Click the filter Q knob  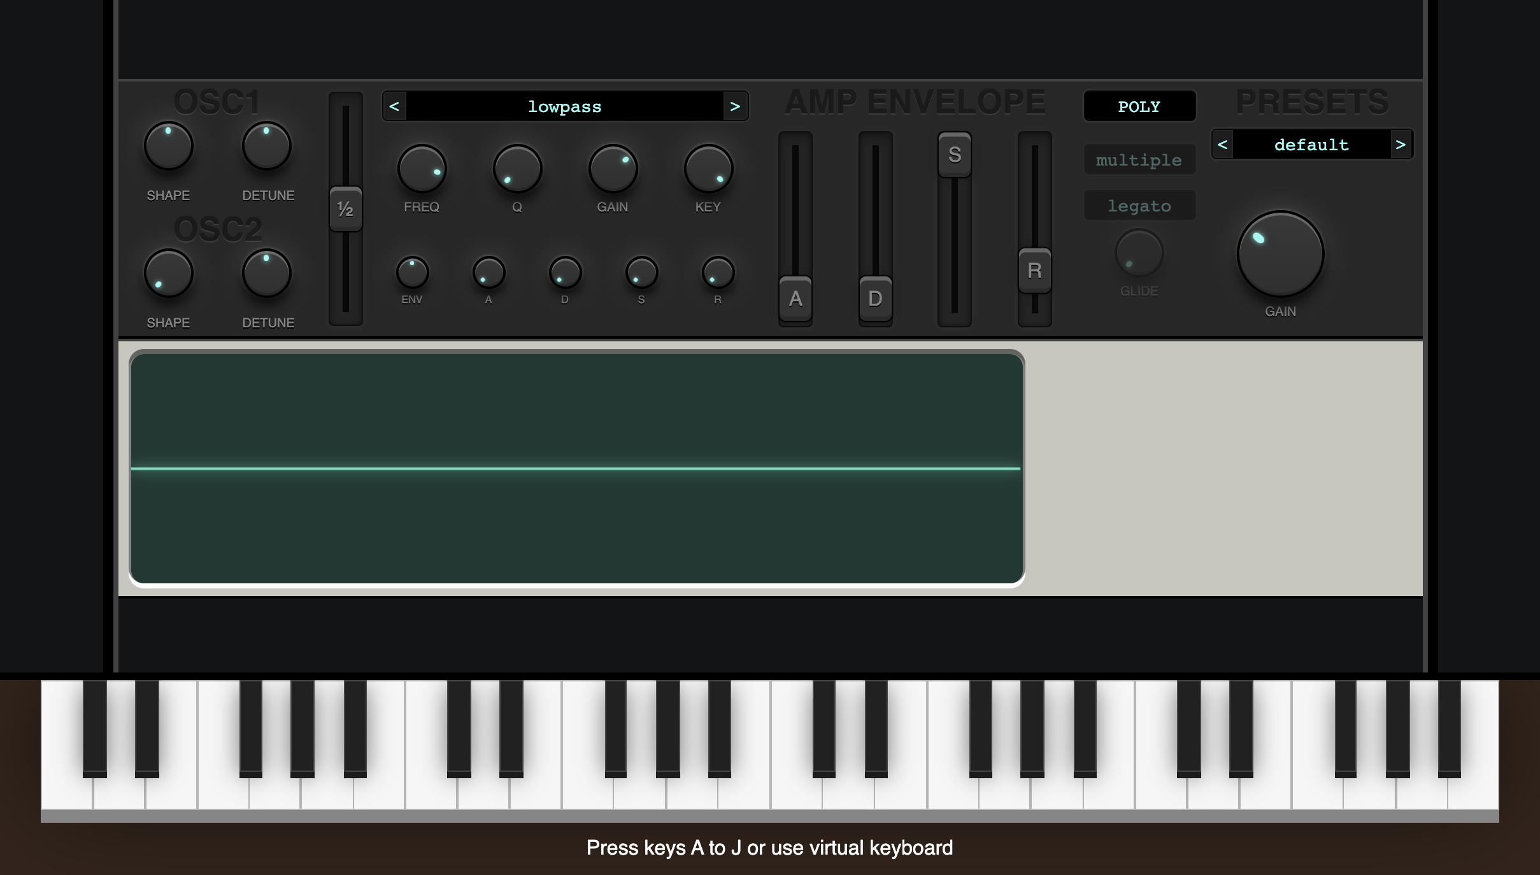[517, 169]
